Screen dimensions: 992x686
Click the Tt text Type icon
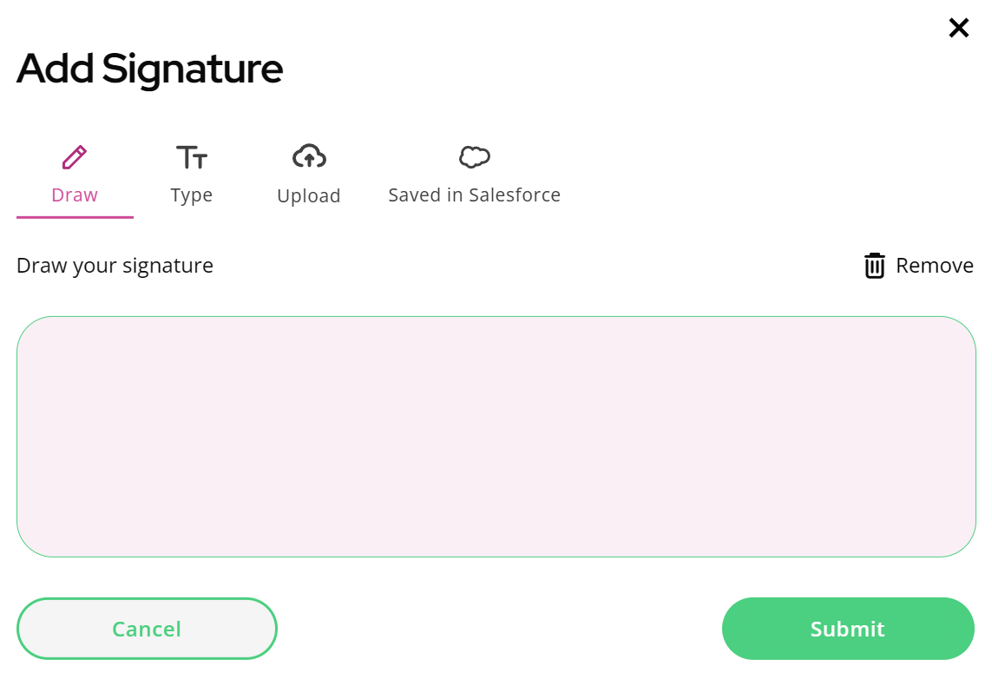[x=191, y=157]
